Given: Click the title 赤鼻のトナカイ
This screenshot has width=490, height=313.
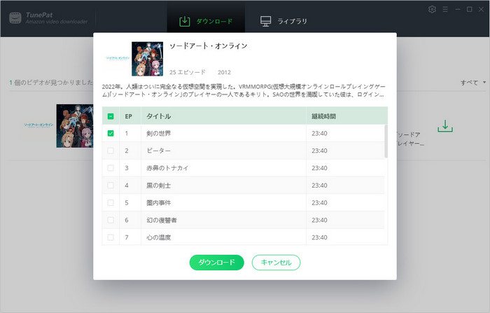Looking at the screenshot, I should pos(167,168).
